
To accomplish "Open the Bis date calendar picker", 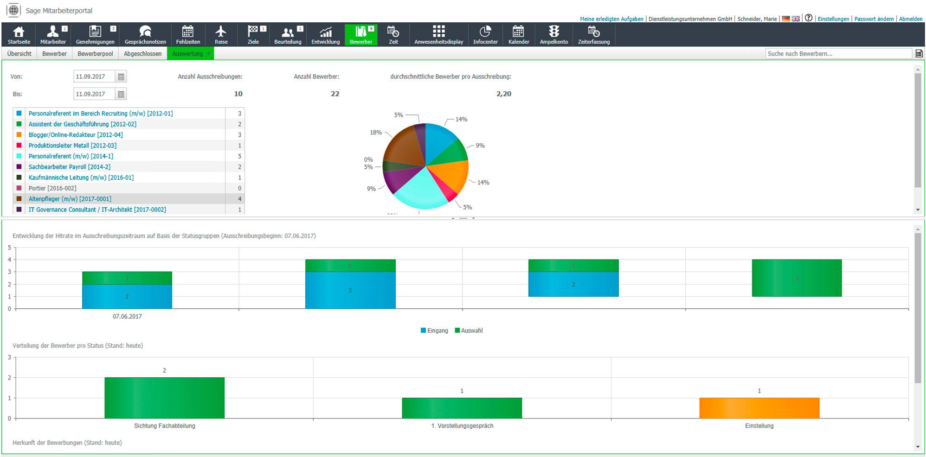I will coord(121,94).
